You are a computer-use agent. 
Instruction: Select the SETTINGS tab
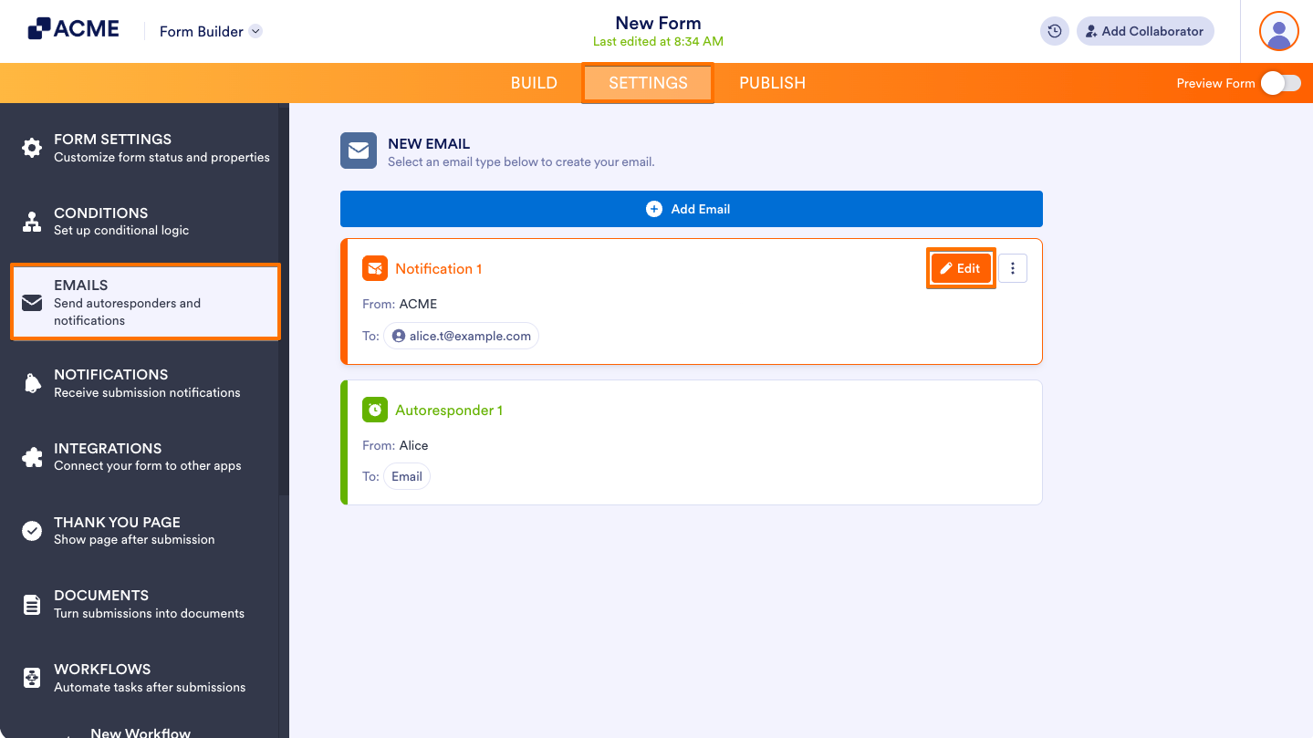(x=648, y=83)
